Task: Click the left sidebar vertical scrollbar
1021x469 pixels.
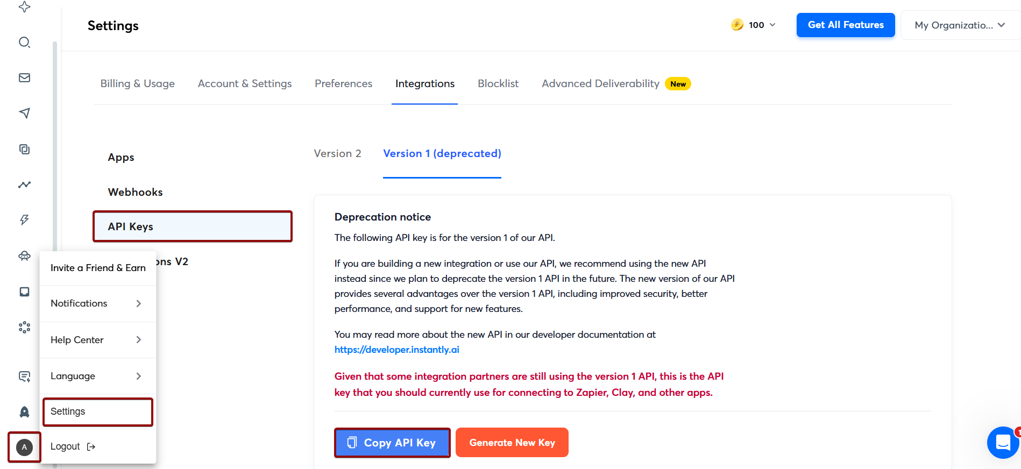Action: point(55,145)
